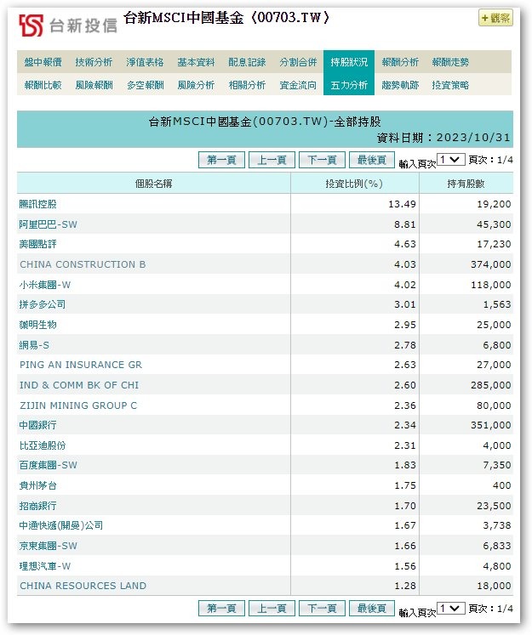Open the 藥明生物 stock link

pos(37,325)
